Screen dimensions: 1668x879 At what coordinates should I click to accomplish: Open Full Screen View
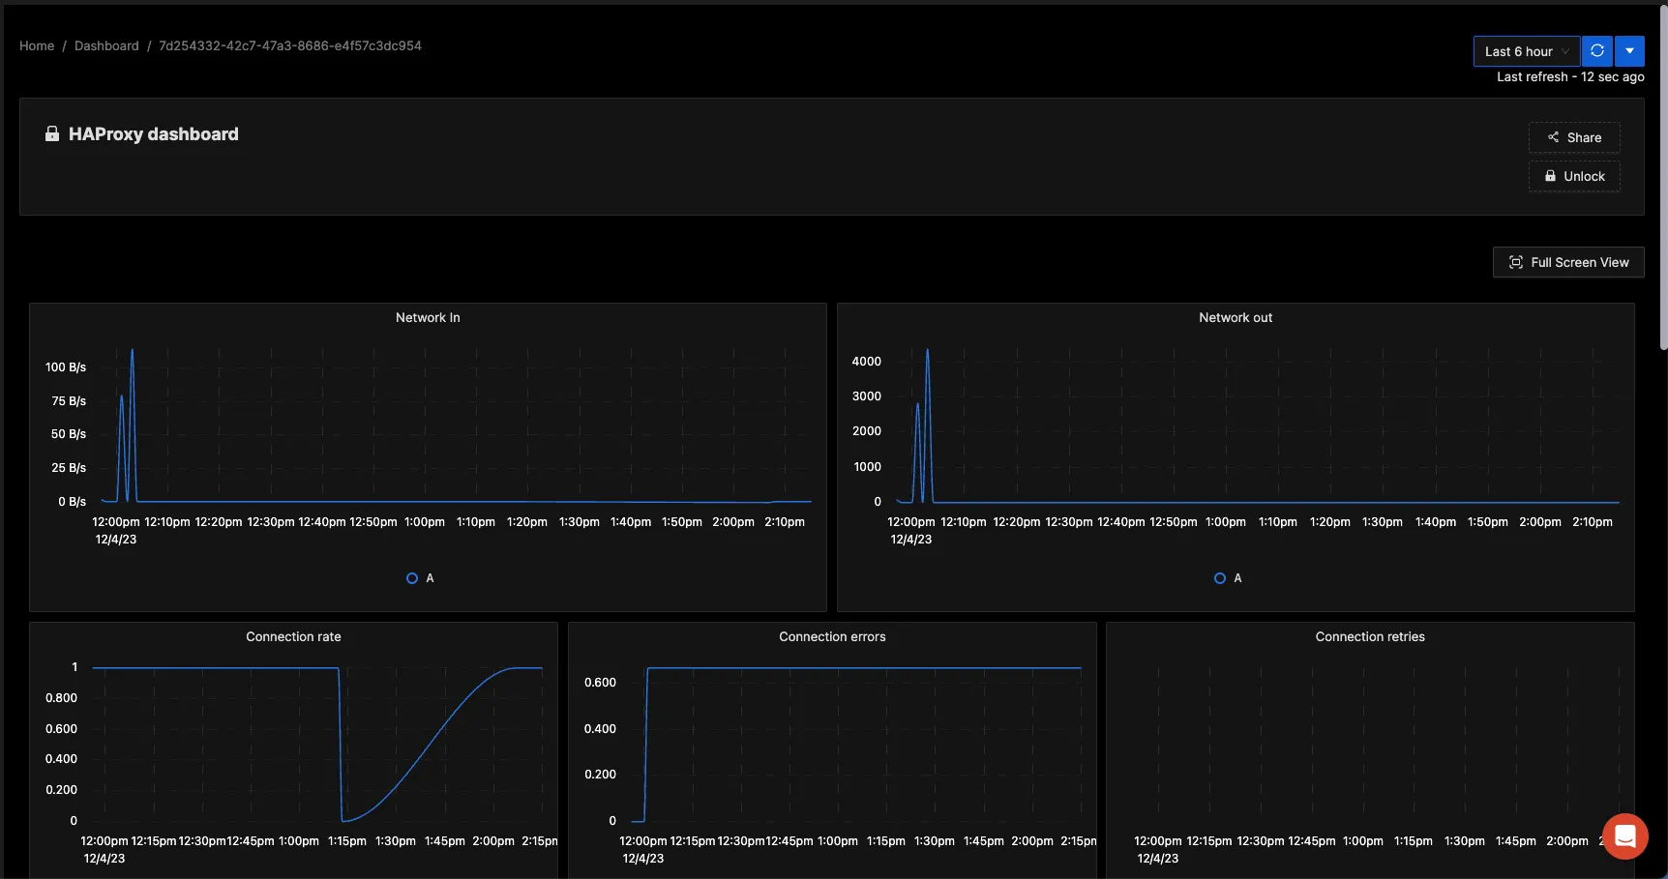click(1568, 262)
